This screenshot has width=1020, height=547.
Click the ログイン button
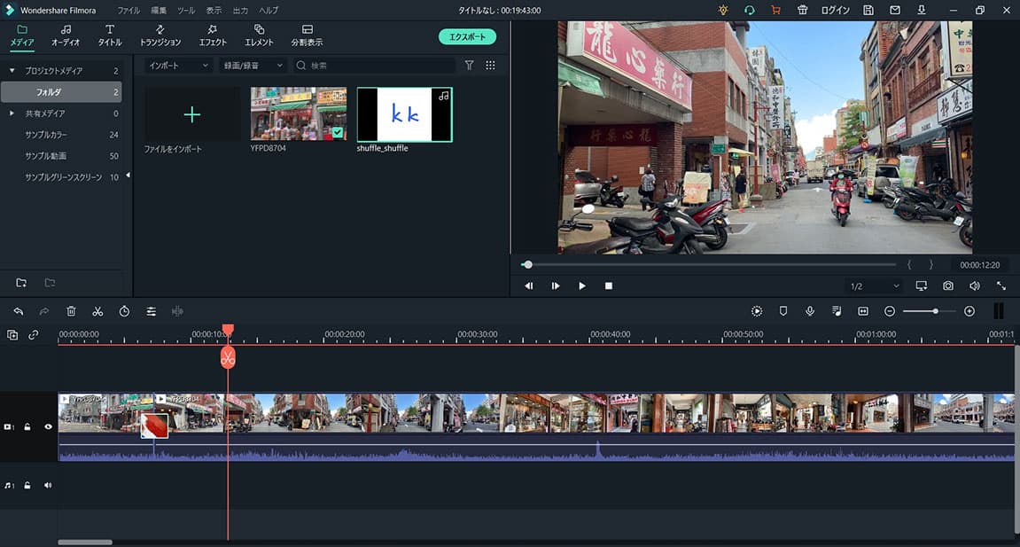point(835,10)
